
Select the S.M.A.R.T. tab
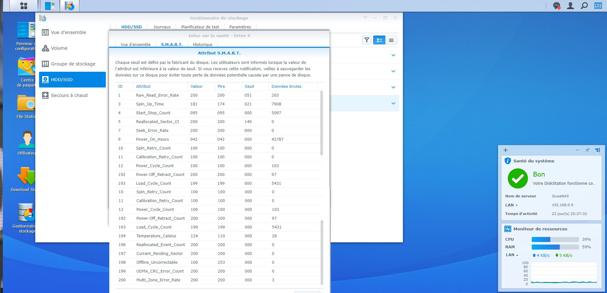point(172,44)
